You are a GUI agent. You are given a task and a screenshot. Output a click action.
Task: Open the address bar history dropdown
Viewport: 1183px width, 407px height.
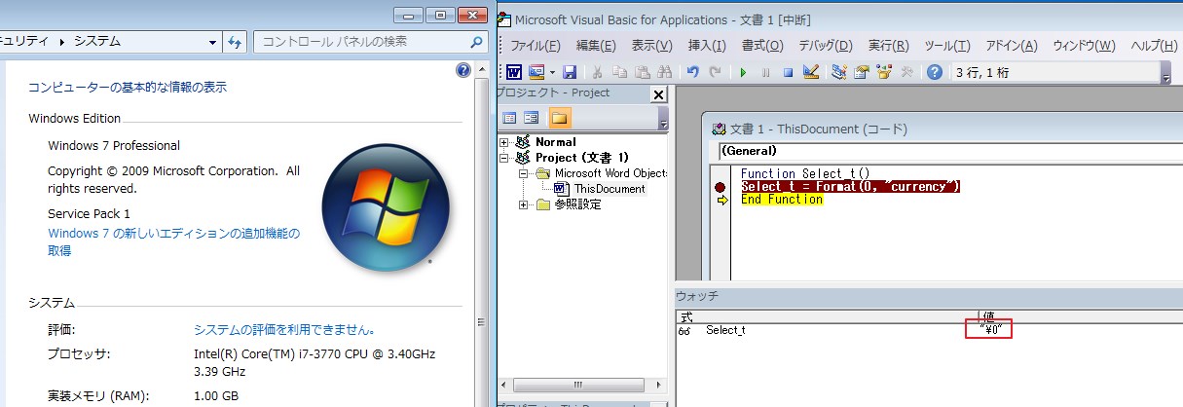(214, 42)
